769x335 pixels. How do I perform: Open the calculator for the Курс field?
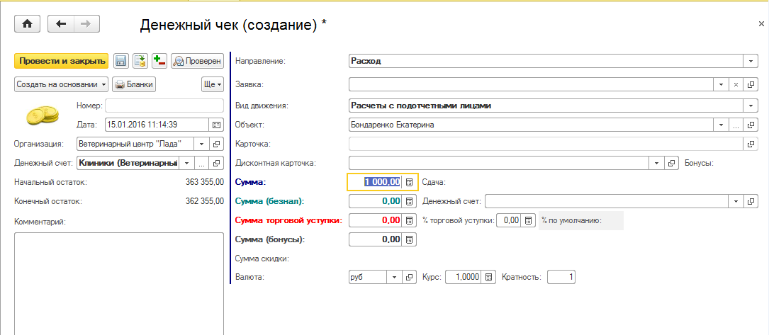488,278
